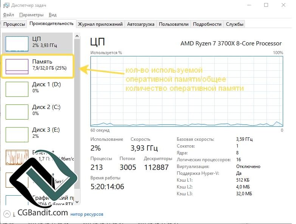Click the Ядра label

click(x=182, y=153)
